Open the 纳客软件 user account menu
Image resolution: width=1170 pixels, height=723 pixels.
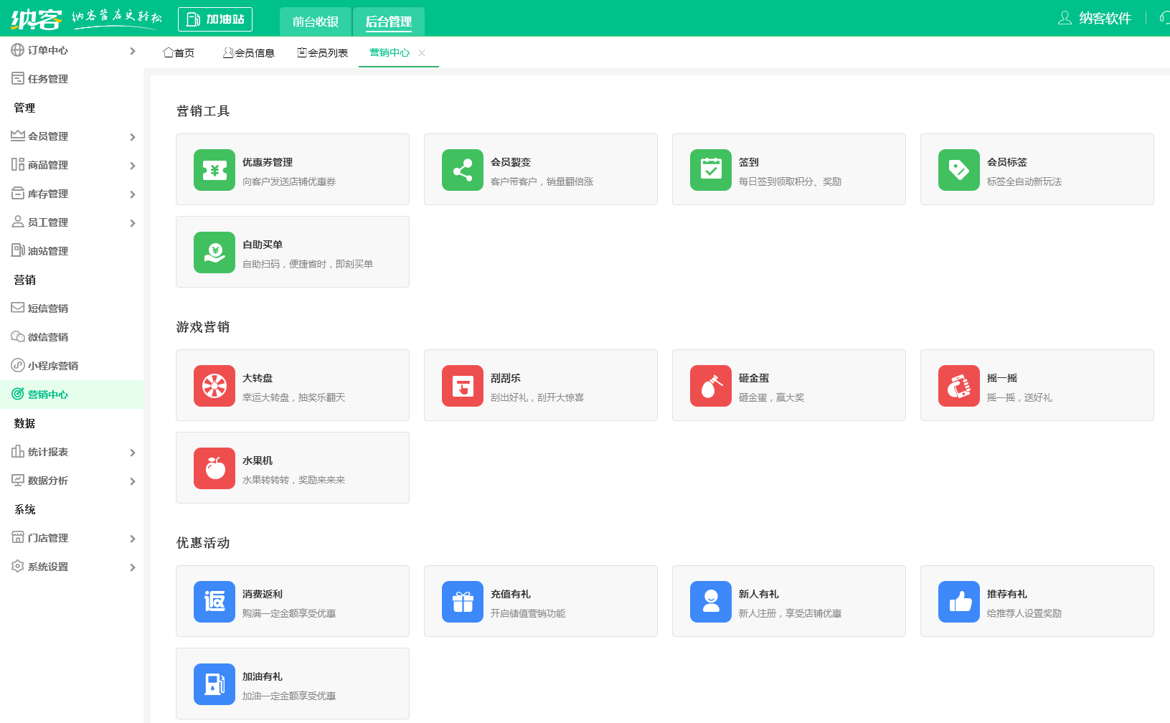[1095, 18]
